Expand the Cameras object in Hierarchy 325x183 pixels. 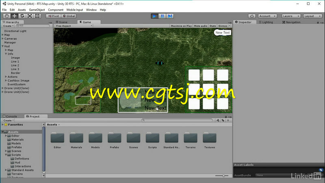click(3, 39)
